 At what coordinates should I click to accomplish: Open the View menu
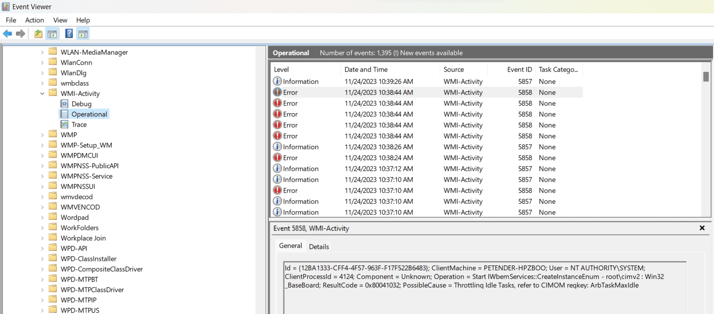pos(60,20)
